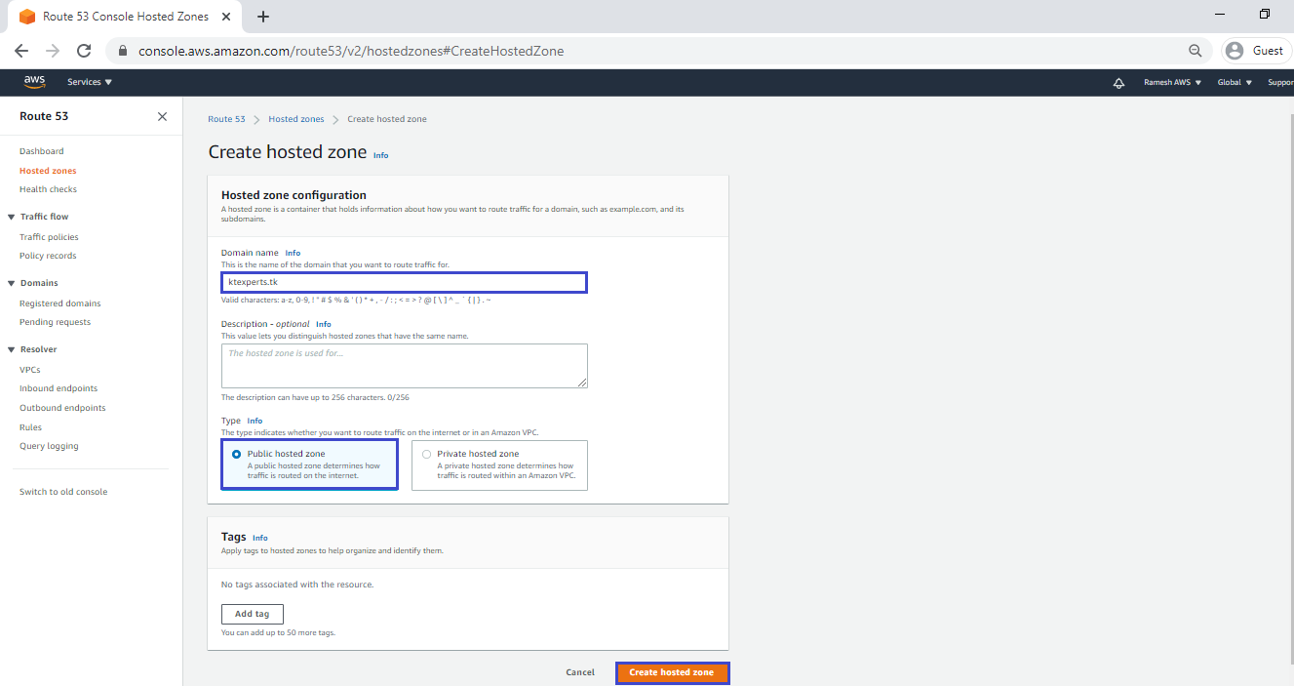Click the Cancel button
This screenshot has width=1294, height=686.
580,672
